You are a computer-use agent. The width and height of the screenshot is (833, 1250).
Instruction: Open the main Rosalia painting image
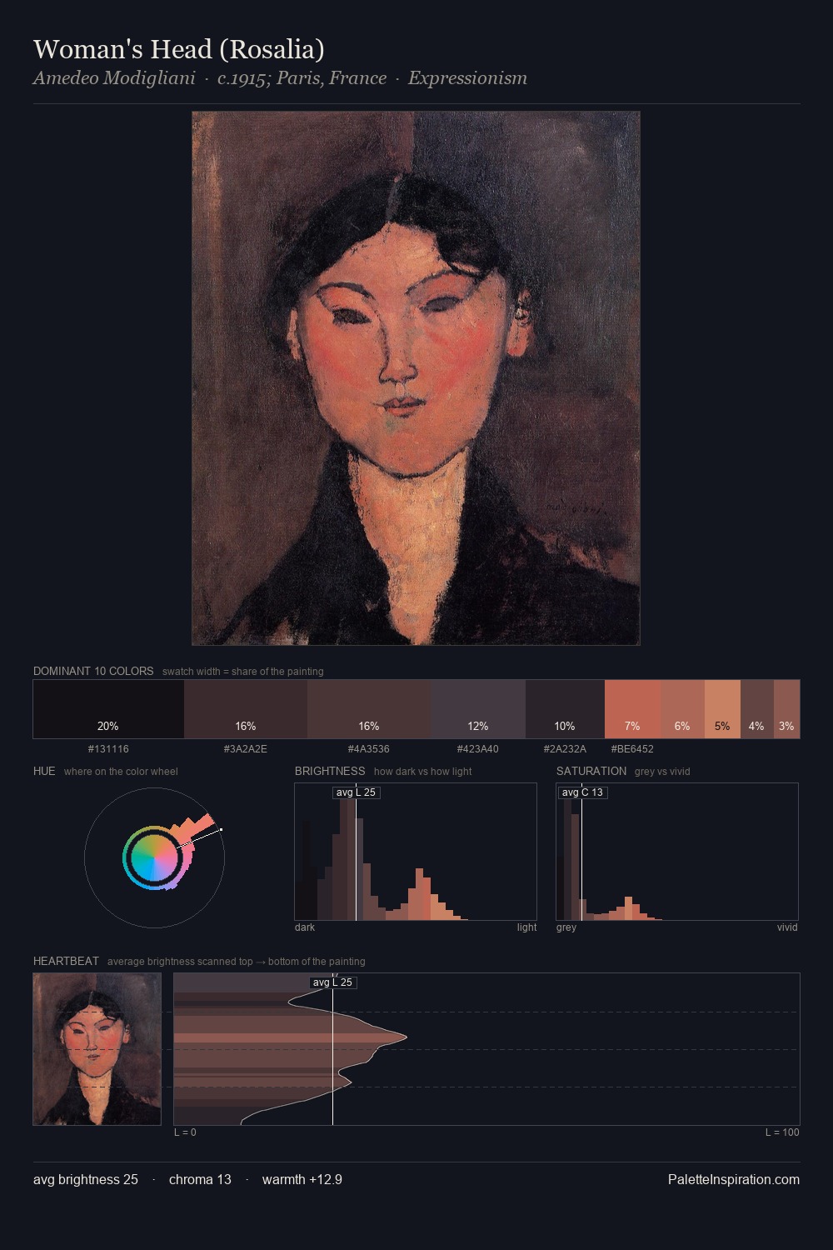tap(416, 378)
